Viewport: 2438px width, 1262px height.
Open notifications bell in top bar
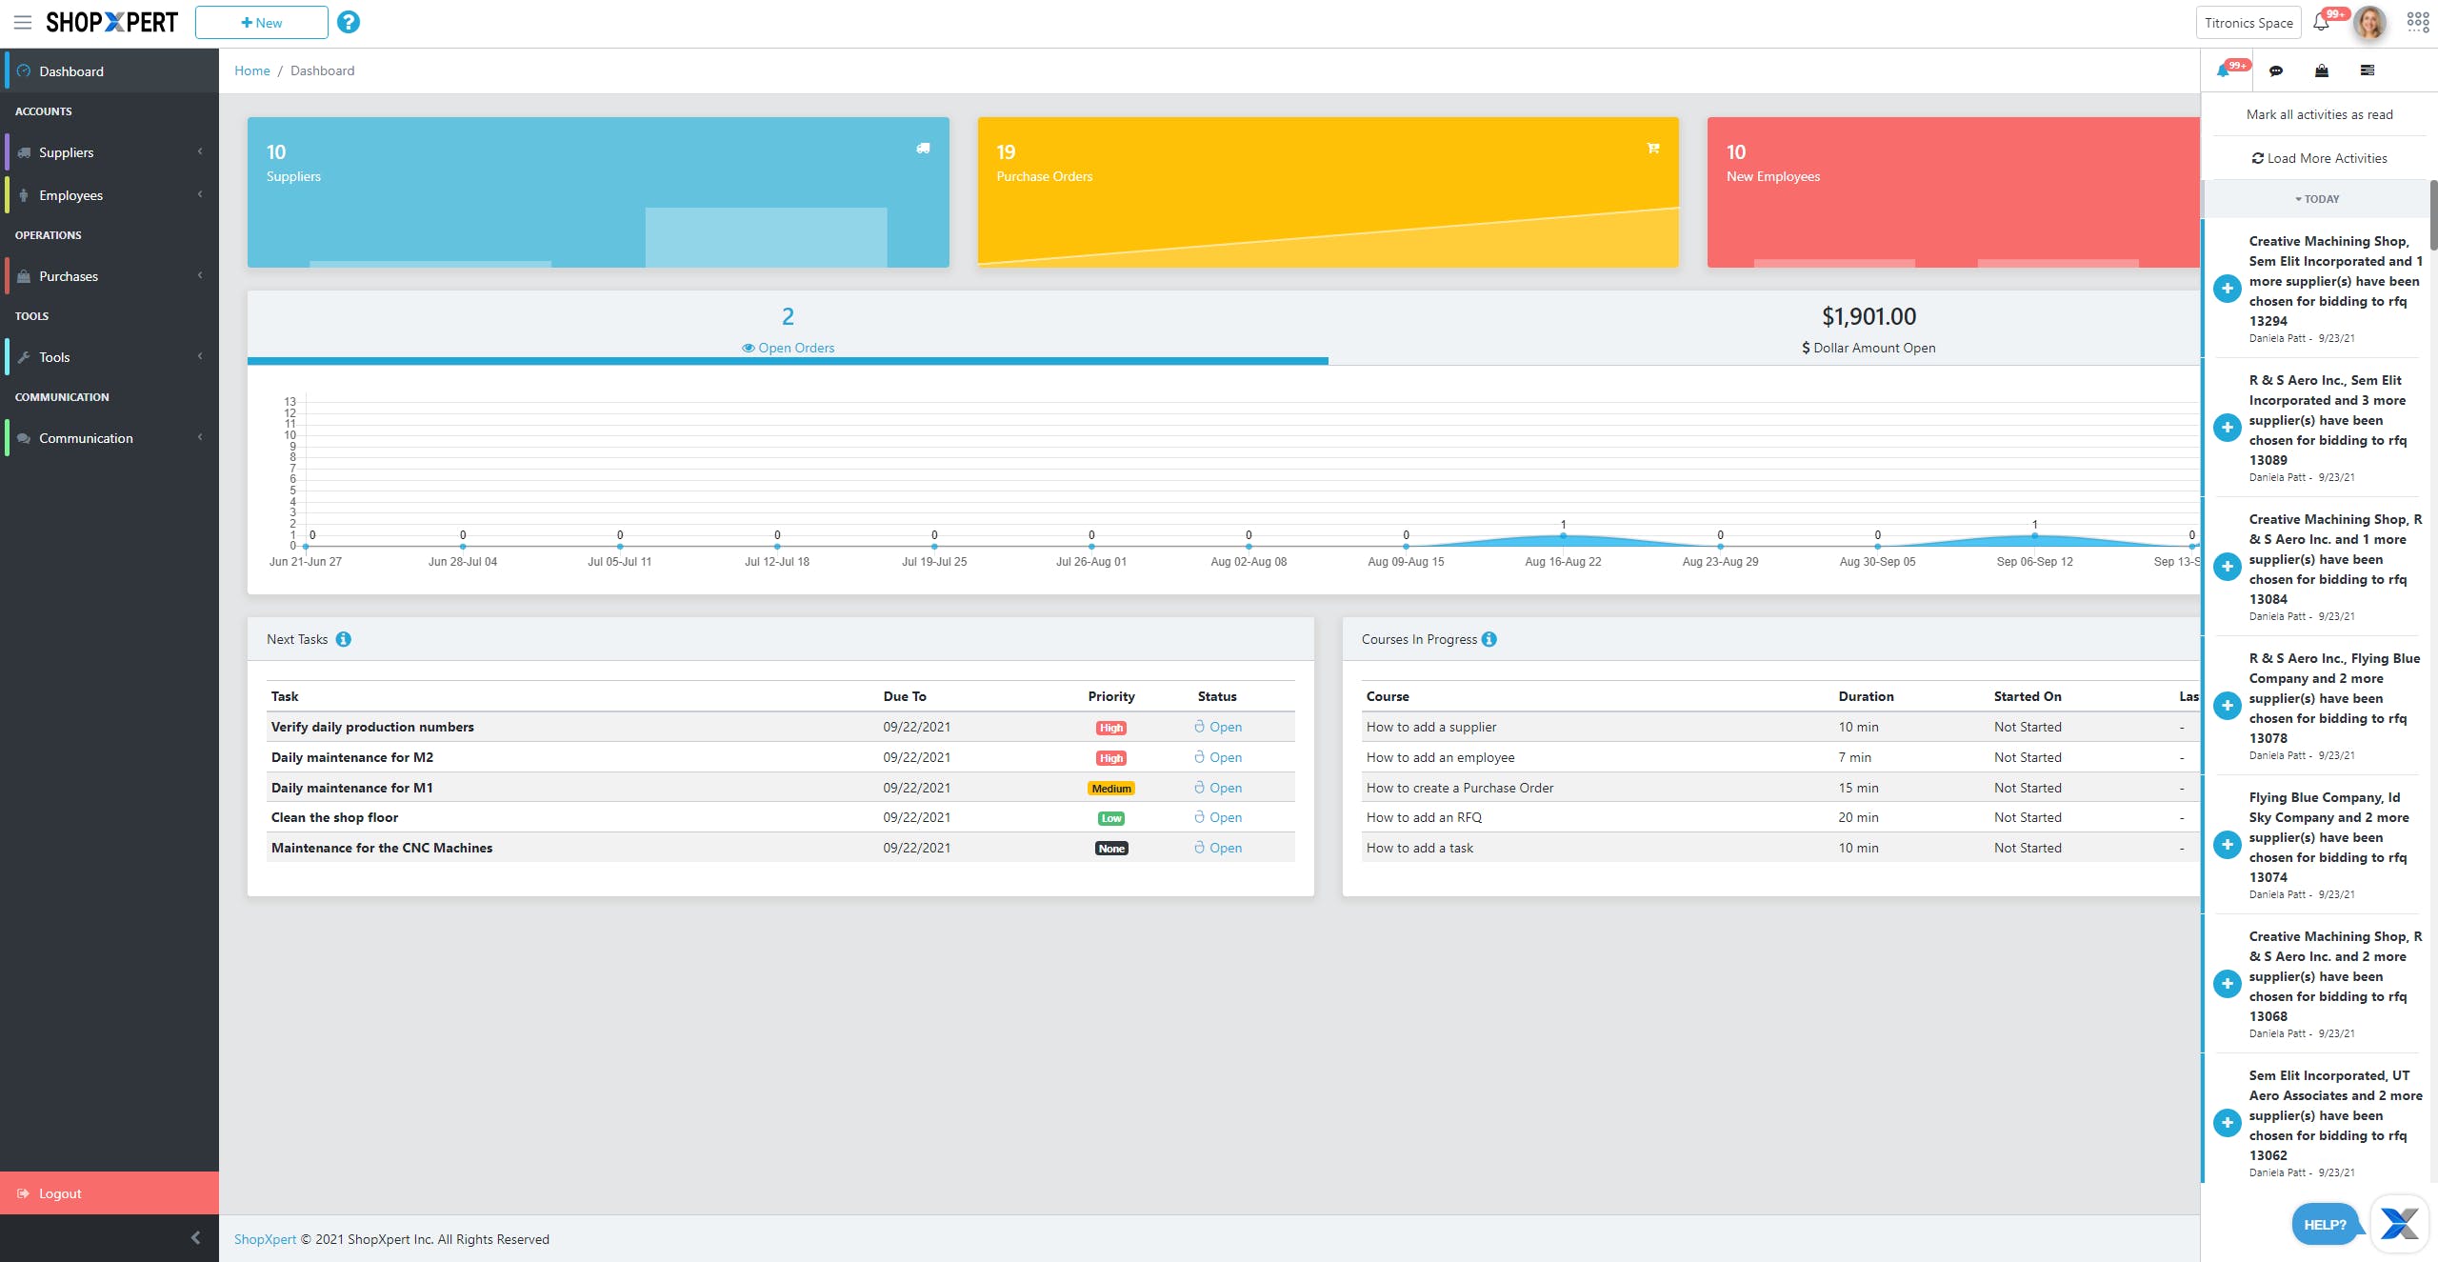click(2321, 22)
